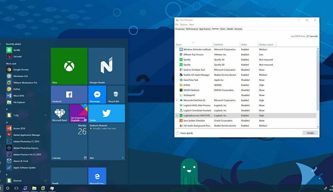Launch VMware Workstation Pro
The image size is (333, 192).
[x=26, y=83]
